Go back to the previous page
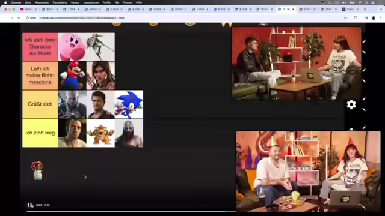This screenshot has height=216, width=385. click(x=4, y=18)
